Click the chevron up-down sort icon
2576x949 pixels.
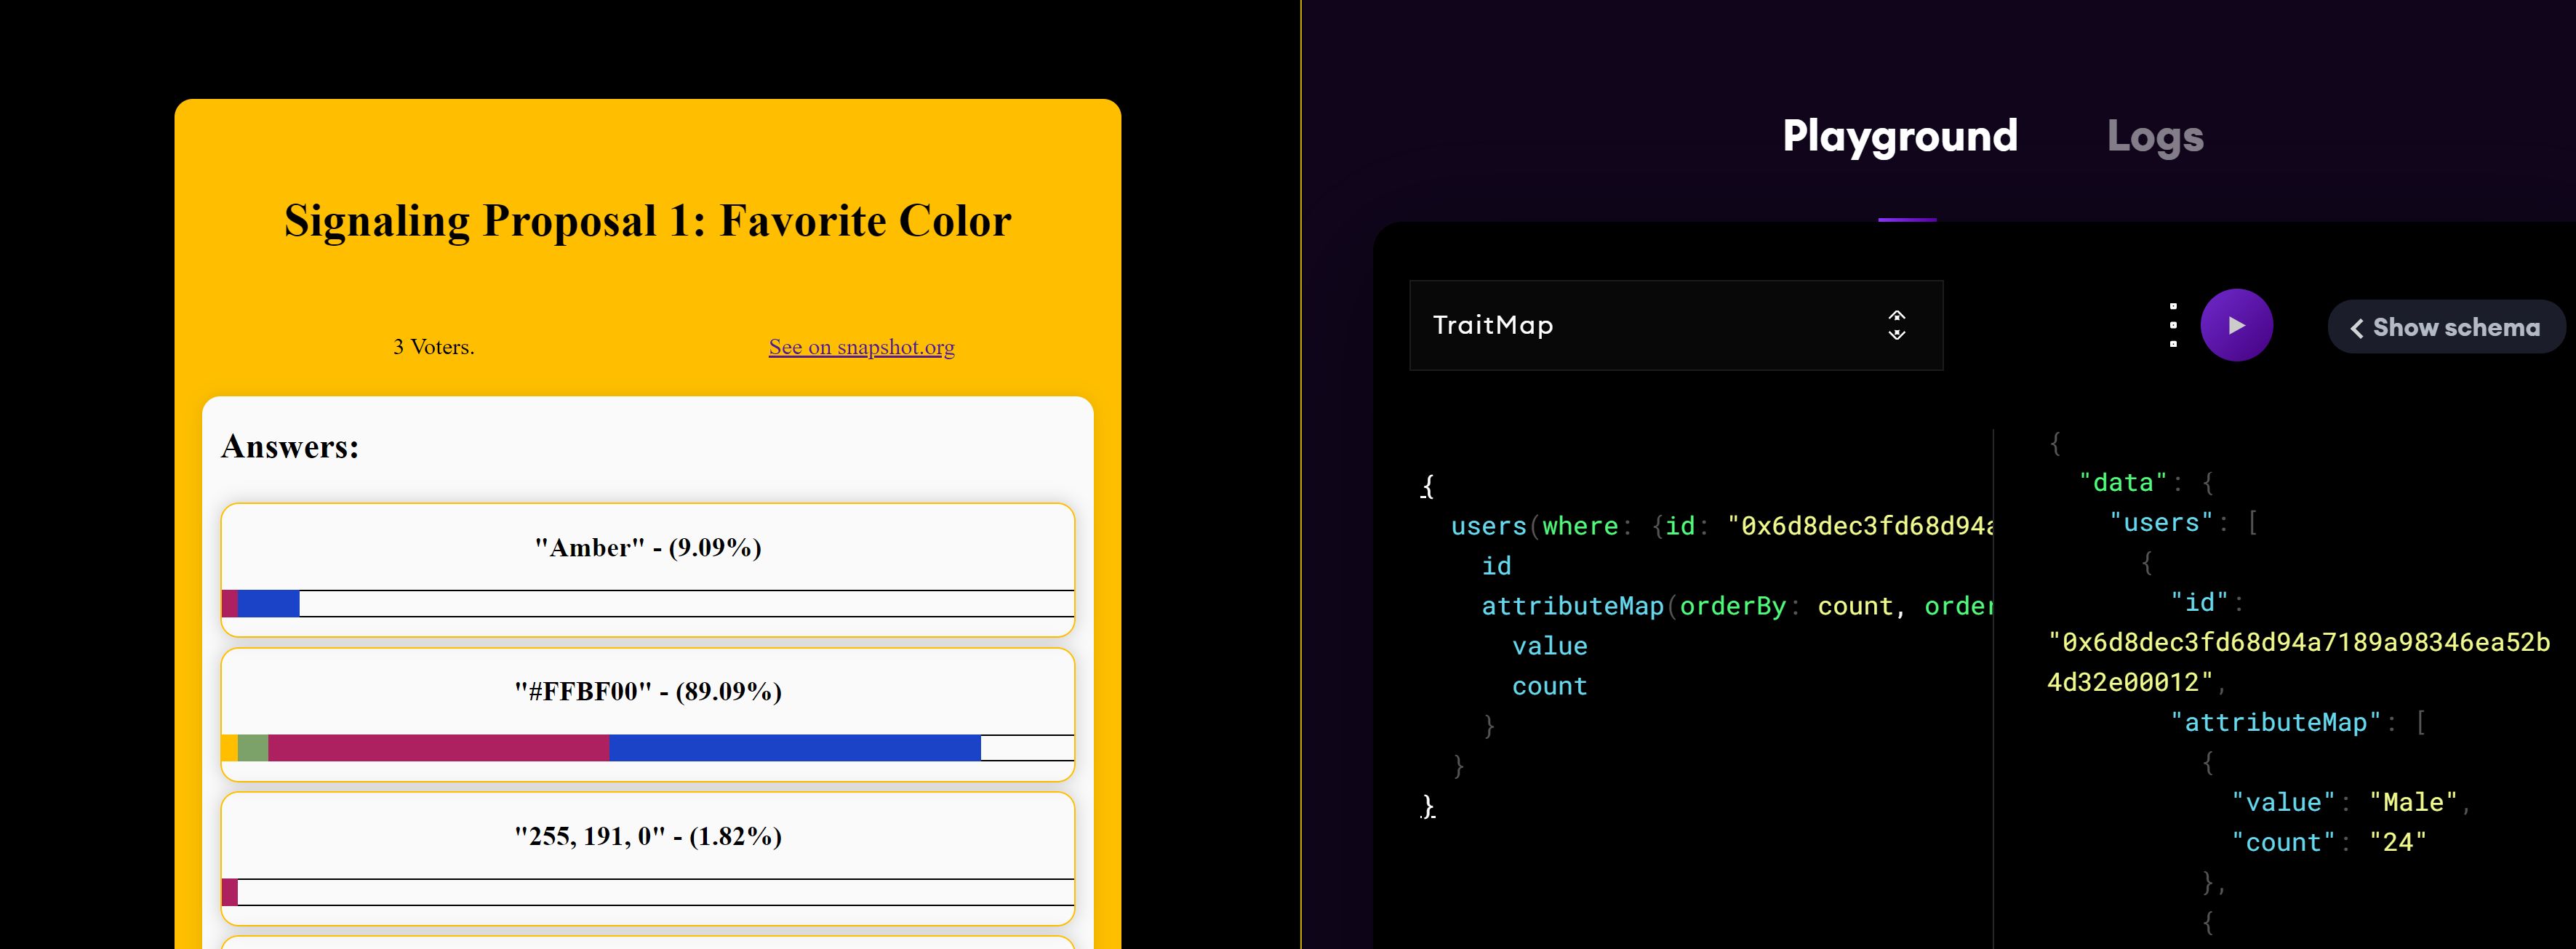[1895, 325]
